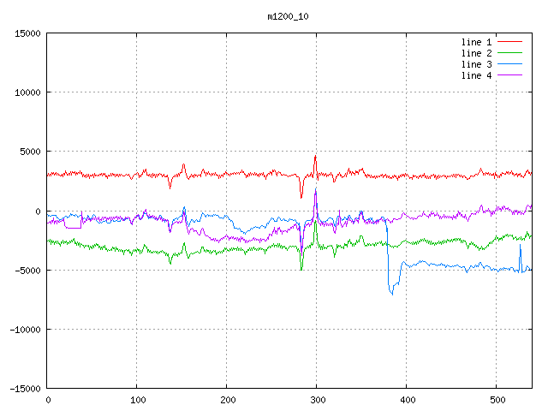Click the blue line's lowest dip near x=385
This screenshot has width=548, height=411.
coord(392,295)
